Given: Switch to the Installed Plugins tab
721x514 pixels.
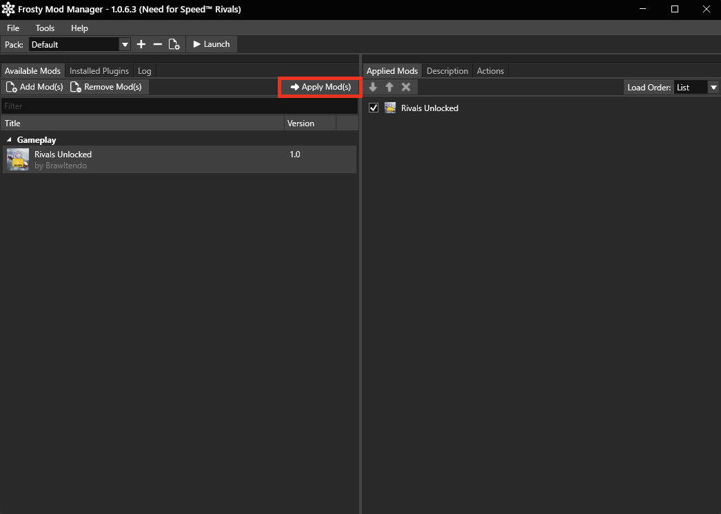Looking at the screenshot, I should (x=99, y=70).
